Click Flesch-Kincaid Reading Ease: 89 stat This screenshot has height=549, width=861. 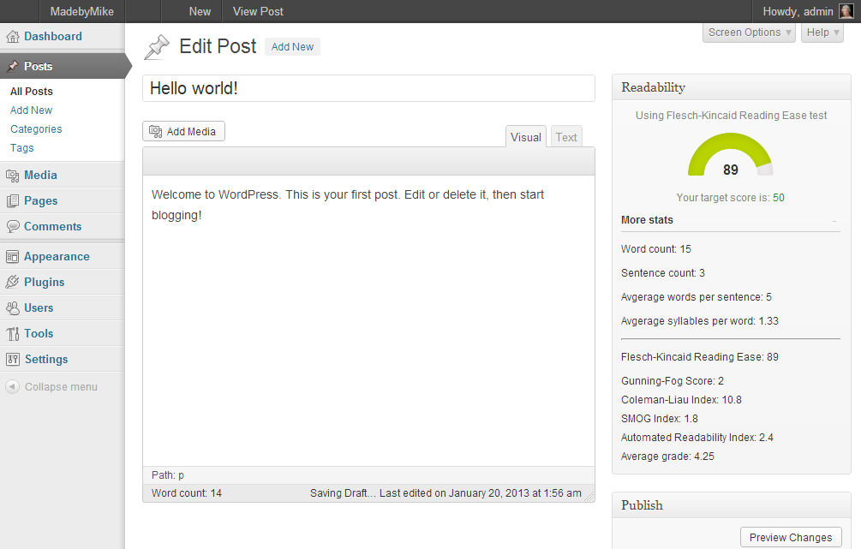(700, 357)
